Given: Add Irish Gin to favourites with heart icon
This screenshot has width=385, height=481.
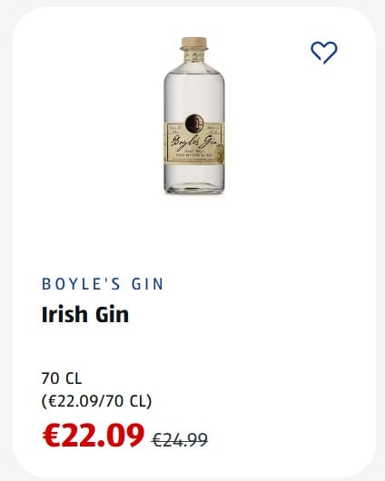Looking at the screenshot, I should (x=324, y=53).
